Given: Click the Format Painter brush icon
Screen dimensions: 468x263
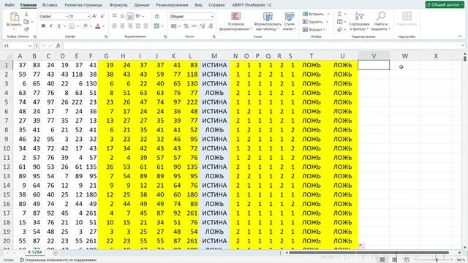Looking at the screenshot, I should 26,29.
